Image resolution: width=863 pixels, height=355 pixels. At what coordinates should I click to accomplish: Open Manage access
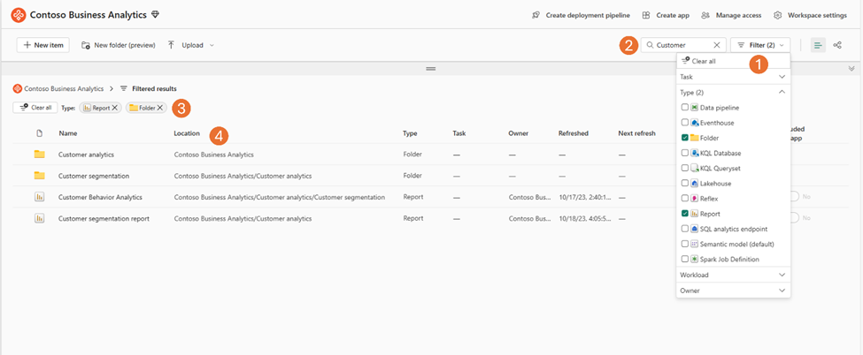(x=731, y=15)
